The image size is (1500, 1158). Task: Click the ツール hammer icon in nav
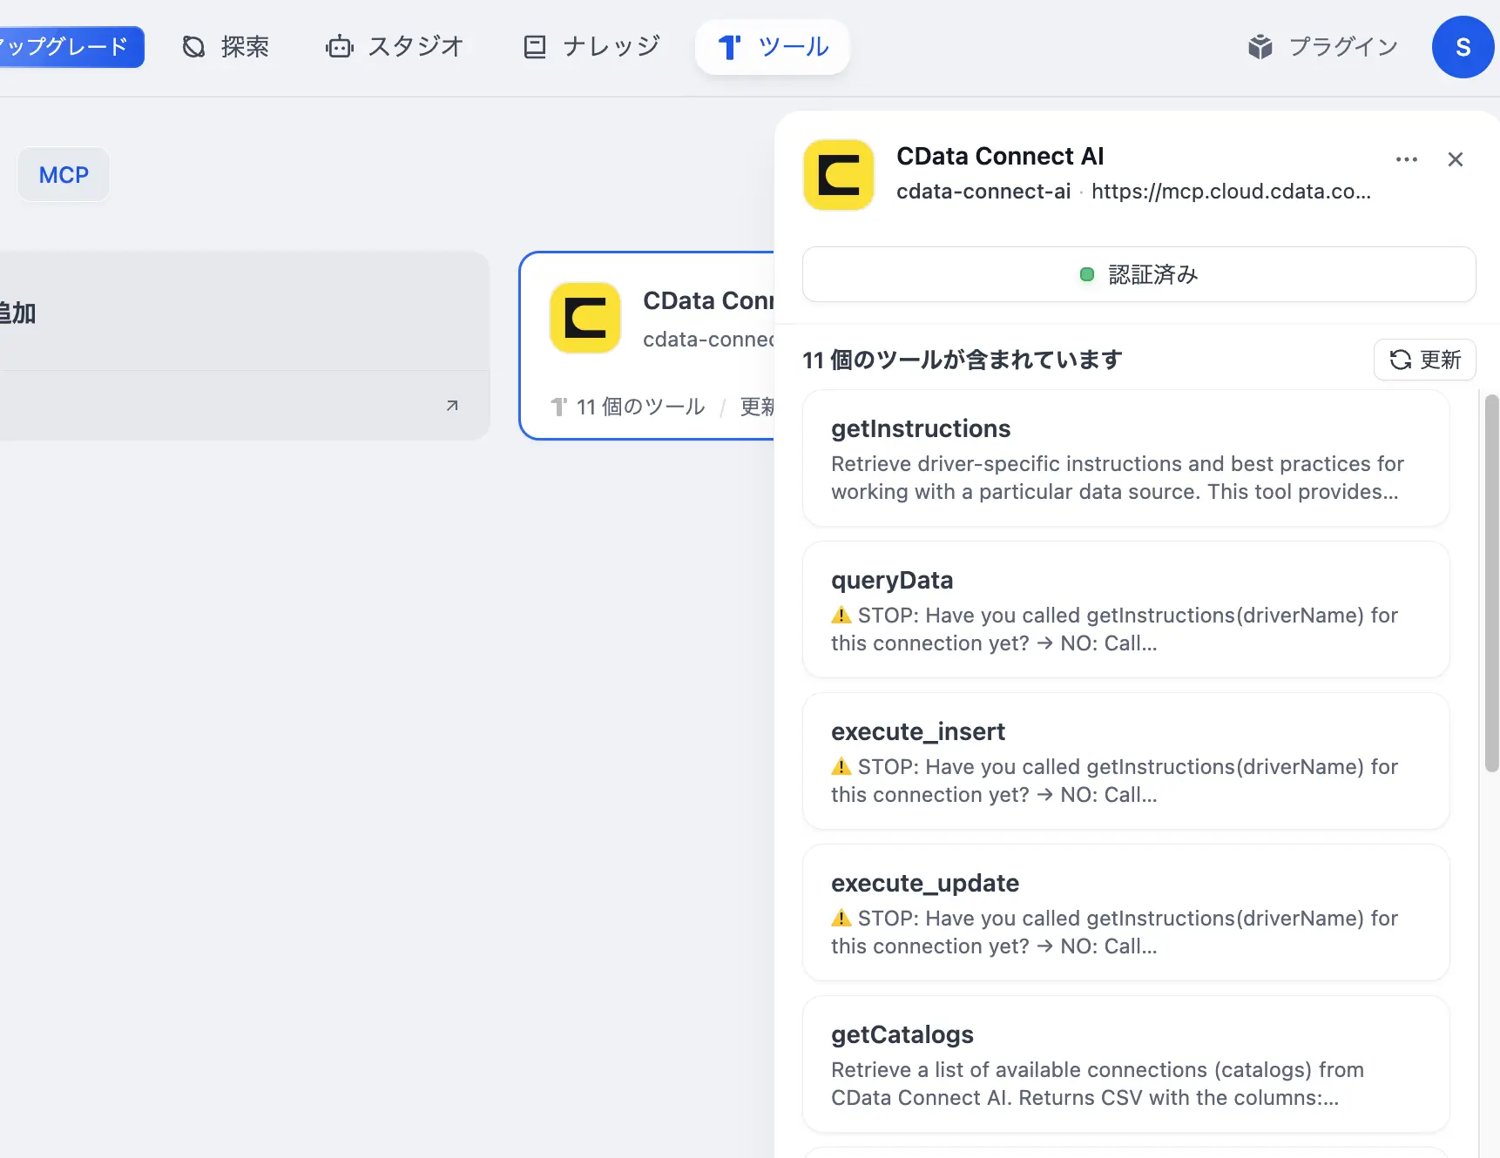click(729, 47)
